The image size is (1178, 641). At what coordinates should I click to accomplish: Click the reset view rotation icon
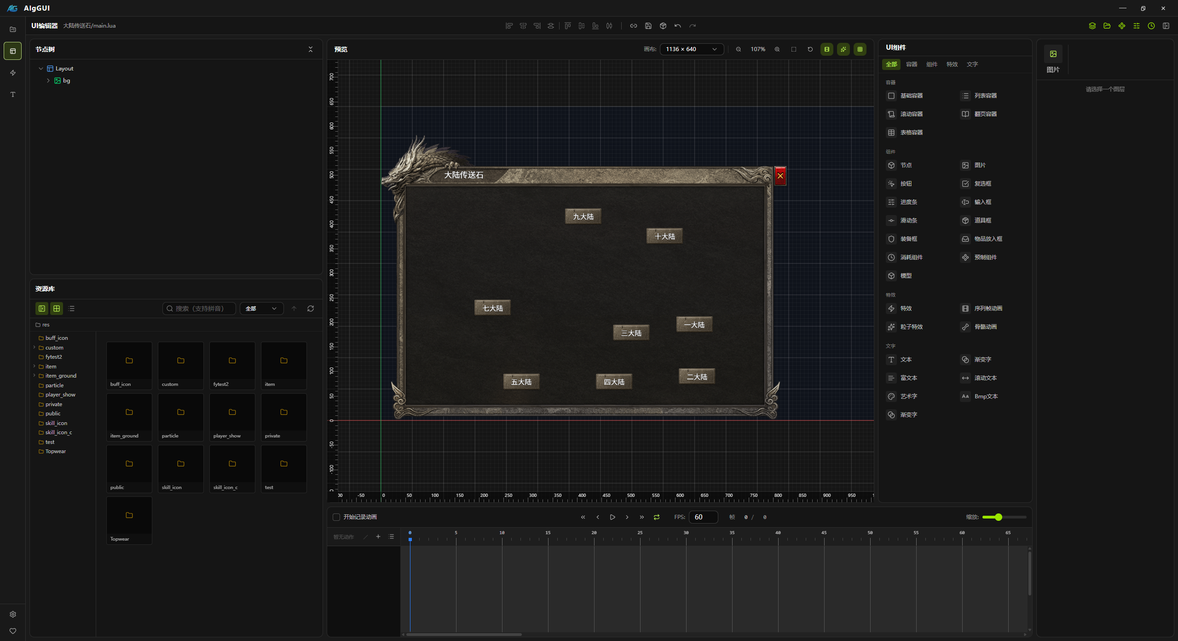click(810, 49)
